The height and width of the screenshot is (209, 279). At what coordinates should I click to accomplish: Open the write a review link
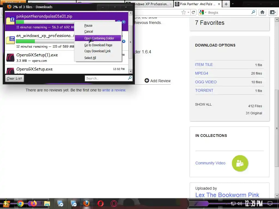[x=114, y=90]
